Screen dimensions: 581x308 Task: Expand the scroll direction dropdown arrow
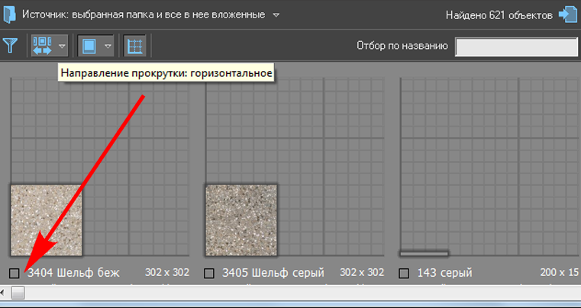[x=63, y=47]
